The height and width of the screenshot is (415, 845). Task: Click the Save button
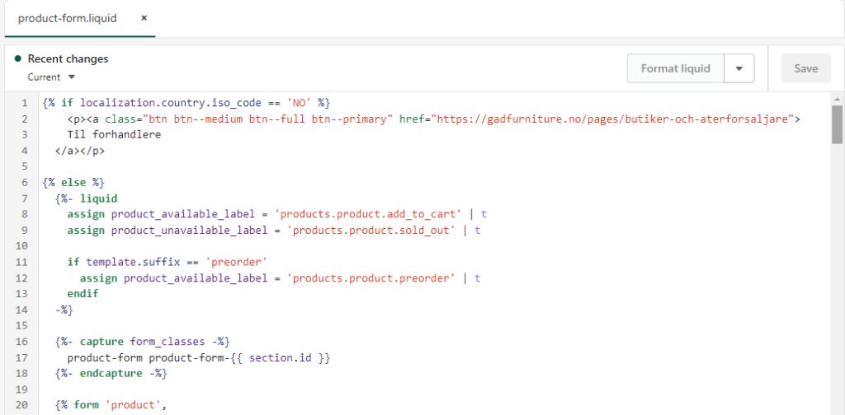click(x=805, y=68)
